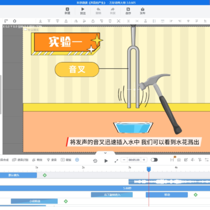The height and width of the screenshot is (210, 210).
Task: Click the blue playhead marker on the timeline ruler
Action: 149,169
